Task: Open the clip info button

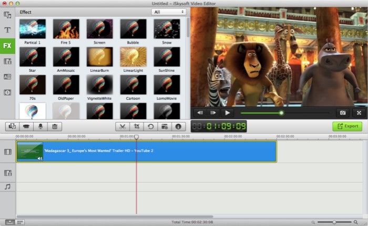Action: pyautogui.click(x=178, y=126)
